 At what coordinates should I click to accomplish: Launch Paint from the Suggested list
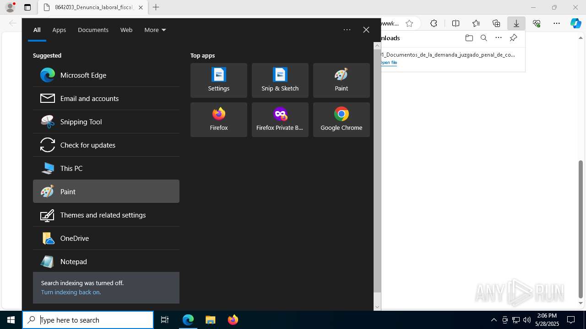click(x=106, y=191)
